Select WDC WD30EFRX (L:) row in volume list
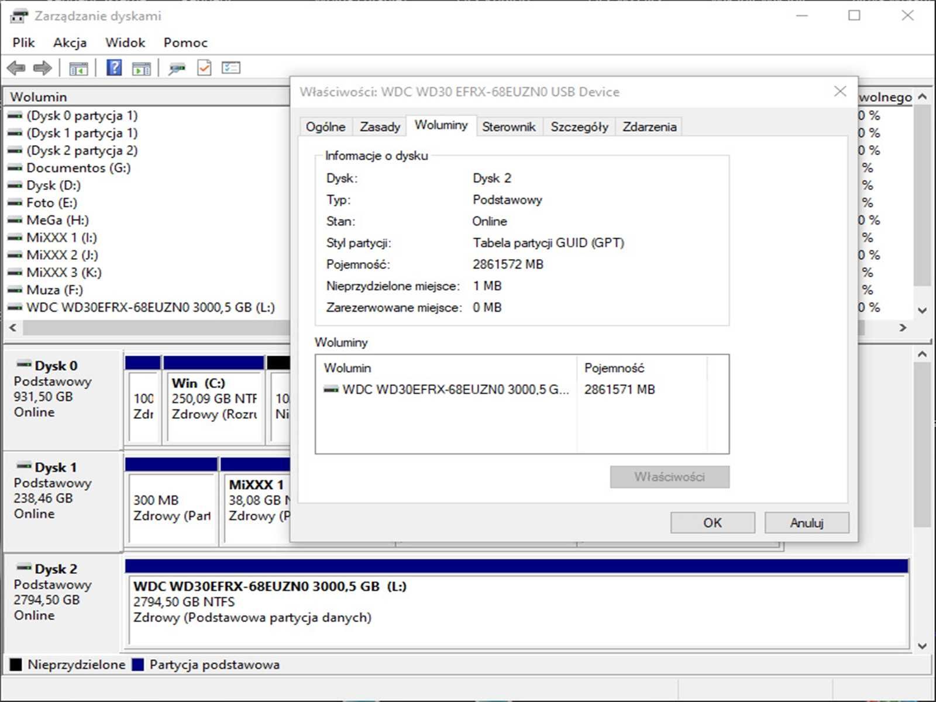Image resolution: width=936 pixels, height=702 pixels. pyautogui.click(x=142, y=308)
